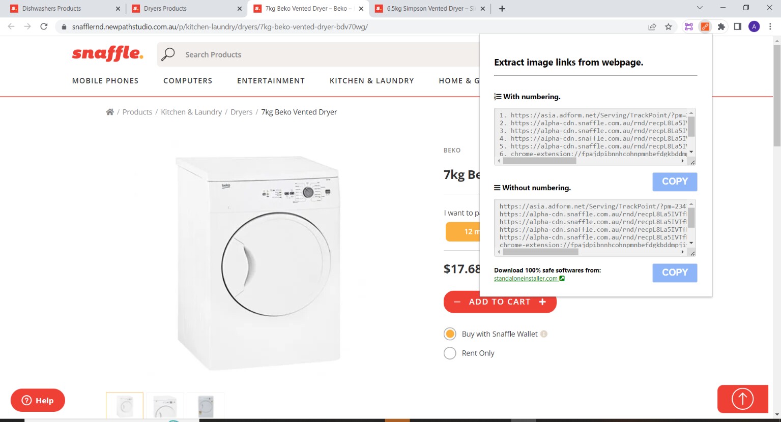Open the KITCHEN & LAUNDRY menu
This screenshot has width=781, height=422.
(x=371, y=80)
